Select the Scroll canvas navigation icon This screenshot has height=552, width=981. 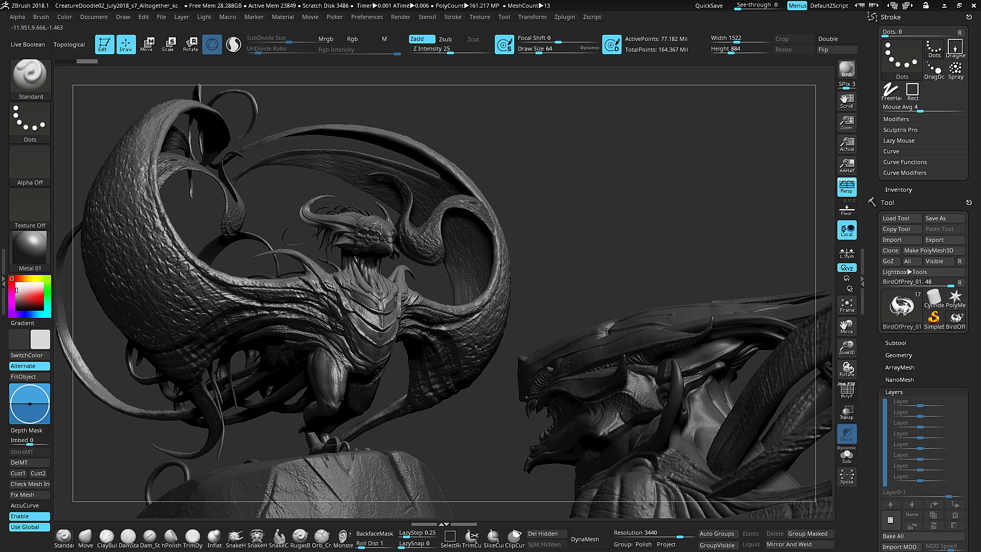click(847, 100)
